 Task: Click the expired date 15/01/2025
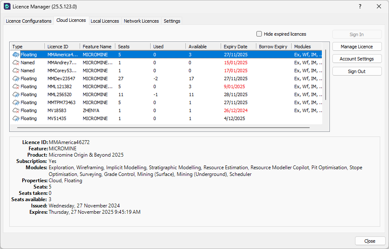pyautogui.click(x=236, y=63)
